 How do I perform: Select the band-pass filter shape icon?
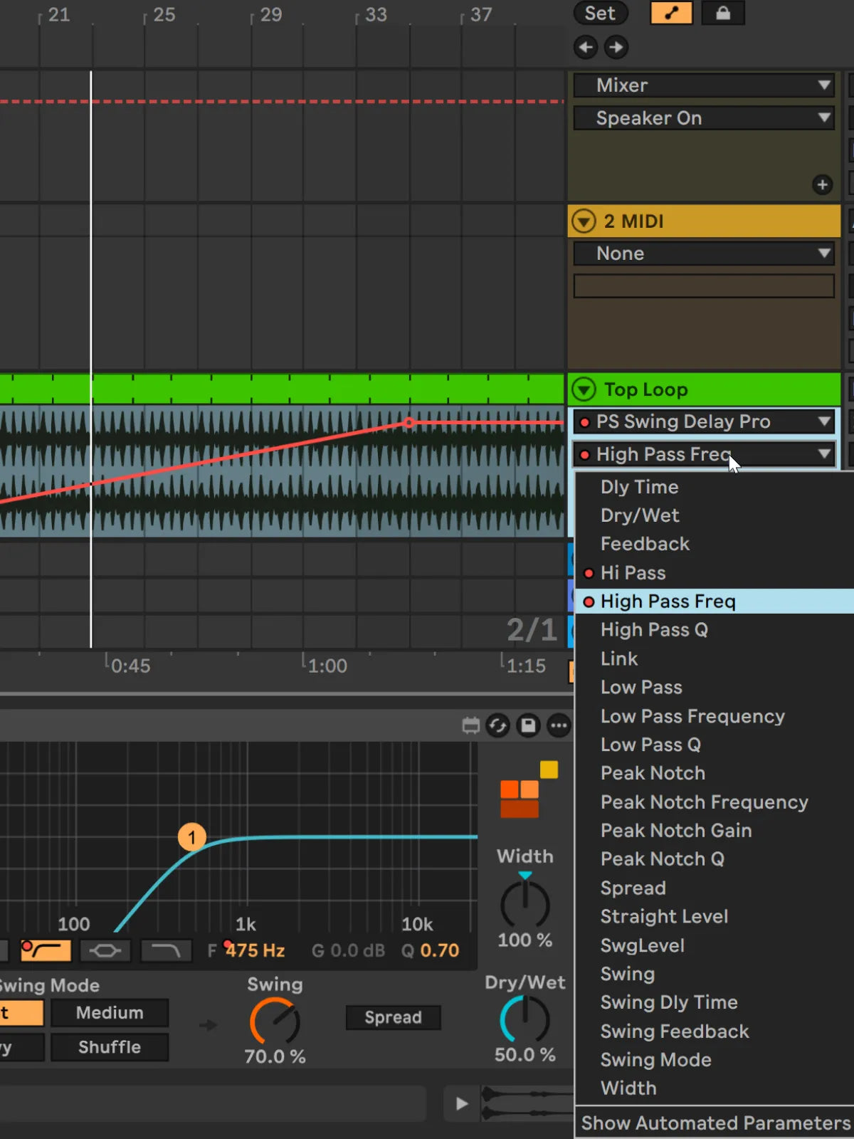(x=105, y=950)
